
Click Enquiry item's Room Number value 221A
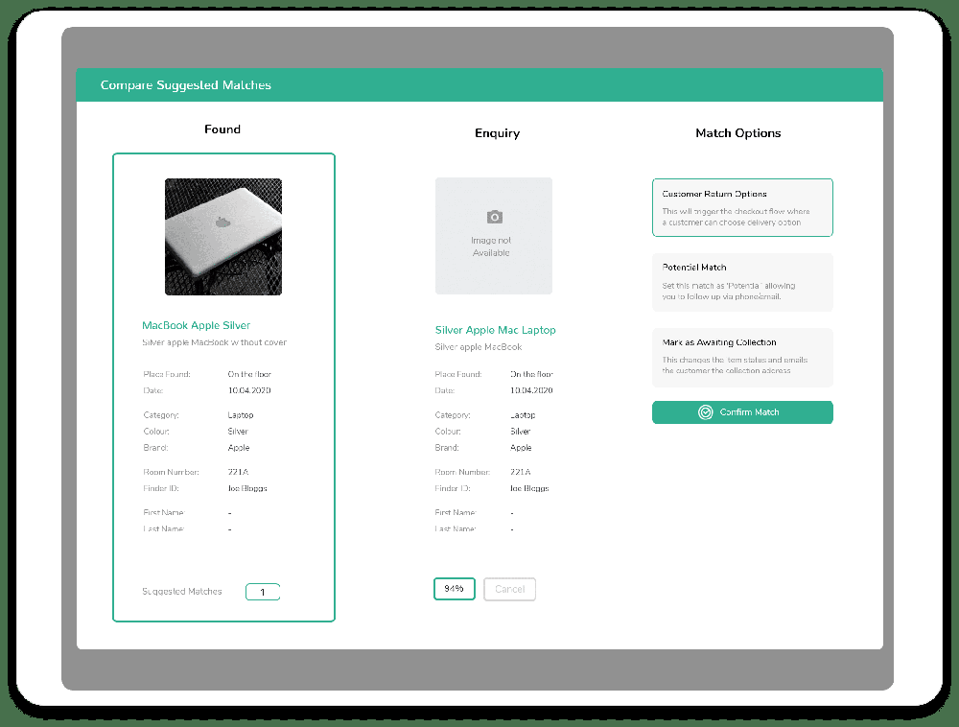[521, 472]
